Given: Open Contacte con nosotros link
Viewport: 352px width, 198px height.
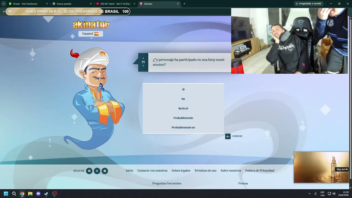Looking at the screenshot, I should pyautogui.click(x=152, y=171).
